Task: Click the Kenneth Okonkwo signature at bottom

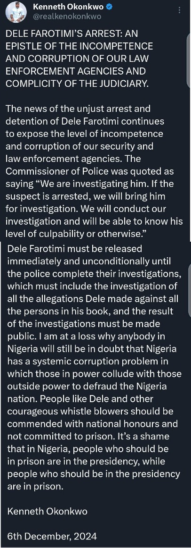Action: pyautogui.click(x=47, y=511)
